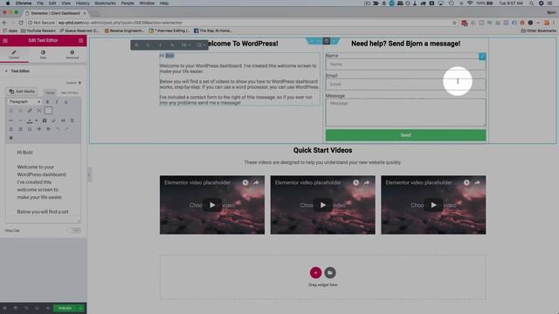
Task: Open the Bookmarks menu in menu bar
Action: (x=105, y=3)
